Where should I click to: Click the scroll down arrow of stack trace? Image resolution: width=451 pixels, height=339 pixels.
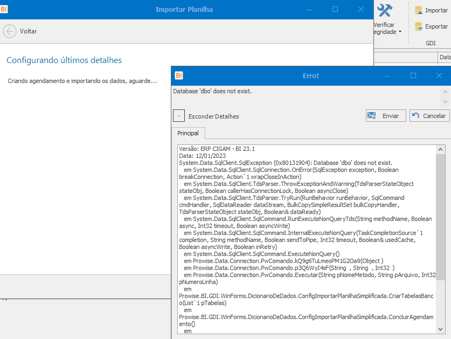tap(440, 329)
